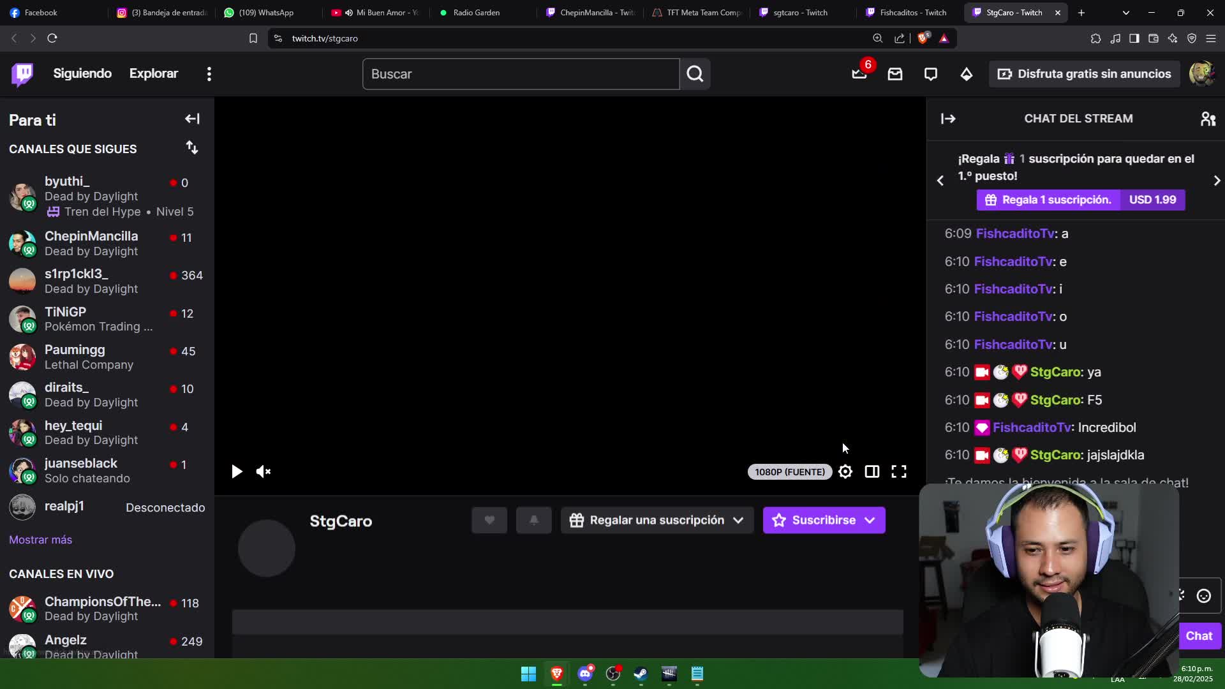Viewport: 1225px width, 689px height.
Task: Click the address bar URL
Action: [325, 38]
